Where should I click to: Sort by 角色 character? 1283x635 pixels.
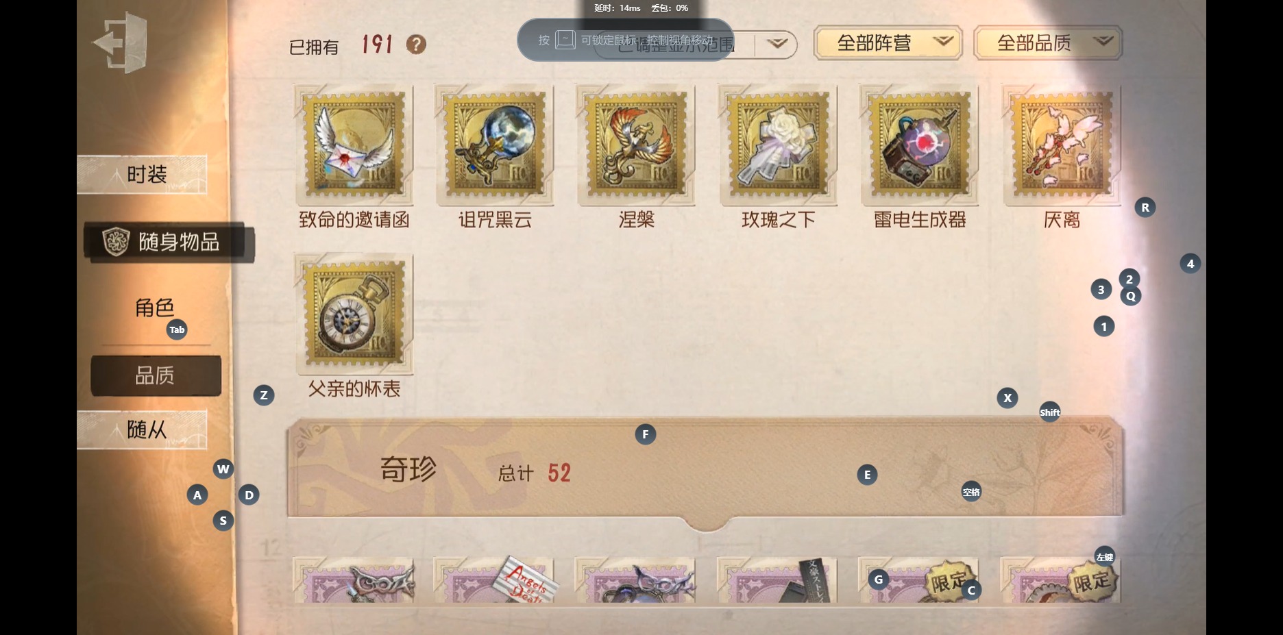click(x=155, y=308)
